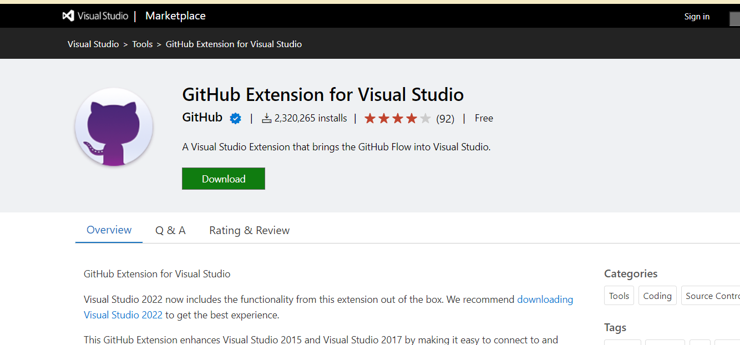Click the blue verified publisher badge
The image size is (740, 345).
click(x=236, y=118)
